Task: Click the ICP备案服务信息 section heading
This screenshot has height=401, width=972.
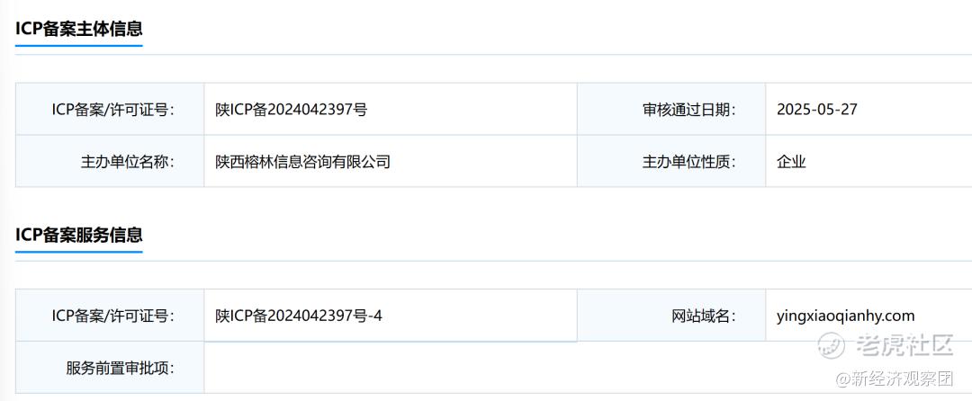Action: pos(78,235)
